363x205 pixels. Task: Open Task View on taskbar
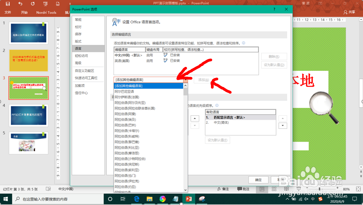[123, 199]
